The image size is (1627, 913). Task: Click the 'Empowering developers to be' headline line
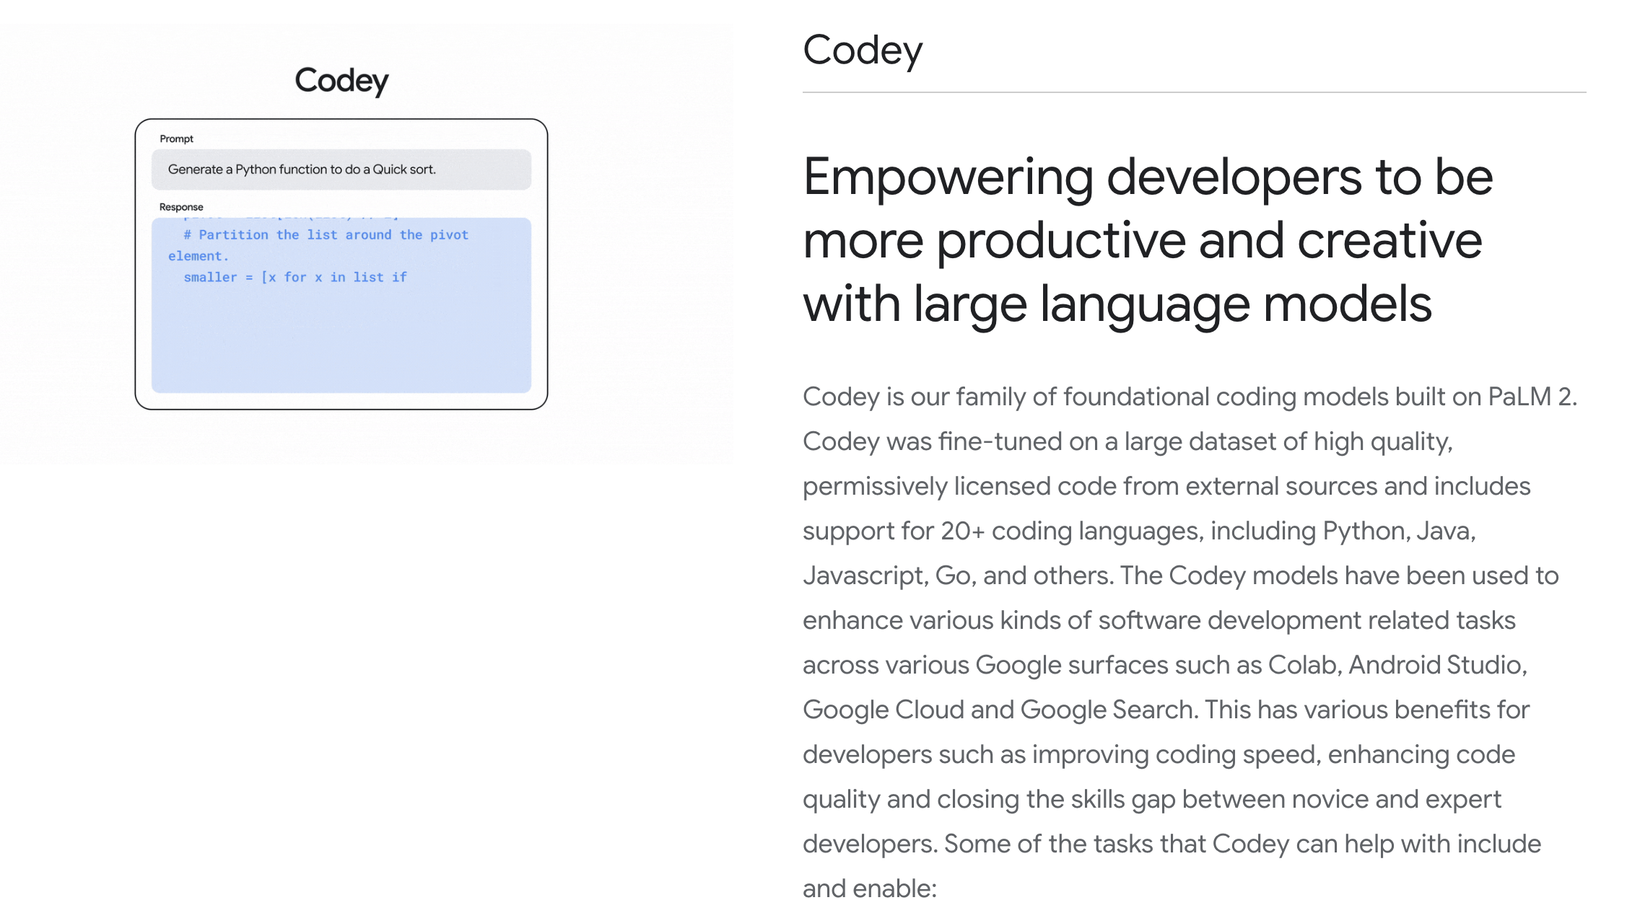coord(1147,177)
